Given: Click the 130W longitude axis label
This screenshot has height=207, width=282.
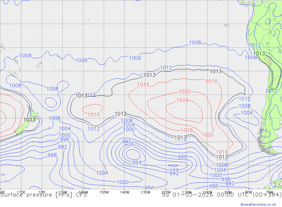Looking at the screenshot, I should 145,192.
